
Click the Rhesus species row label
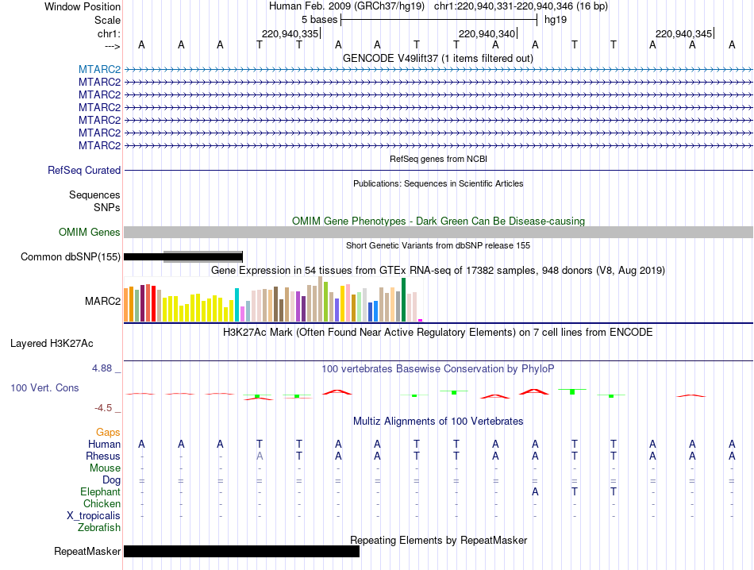pos(103,456)
